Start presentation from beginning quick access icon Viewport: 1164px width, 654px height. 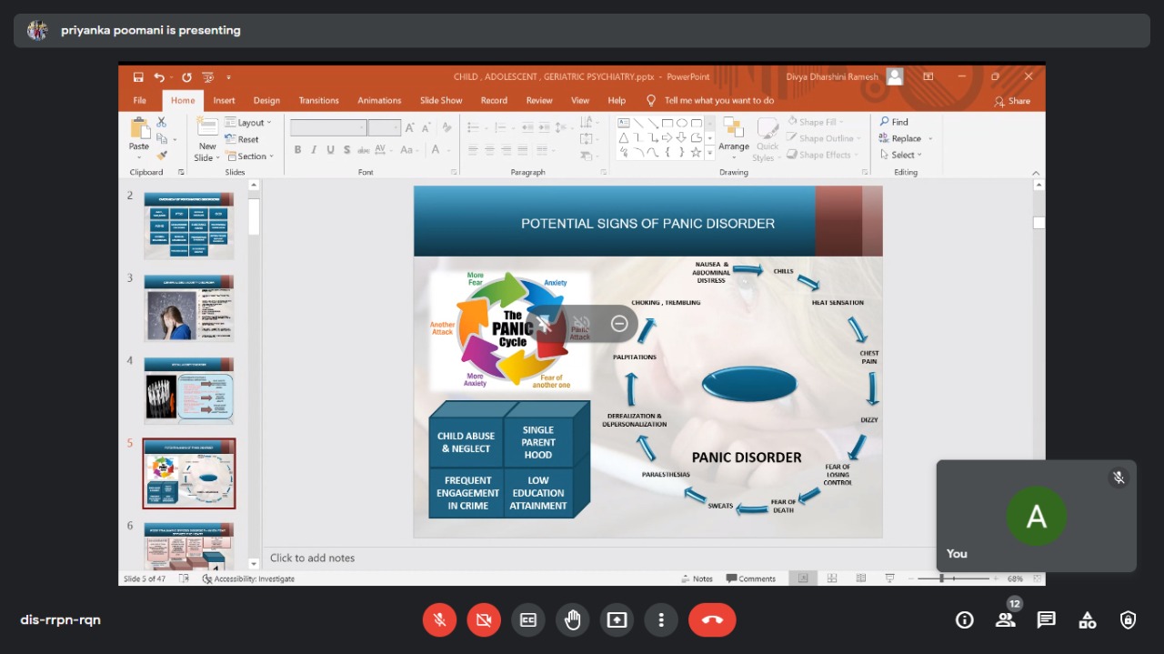pyautogui.click(x=208, y=77)
